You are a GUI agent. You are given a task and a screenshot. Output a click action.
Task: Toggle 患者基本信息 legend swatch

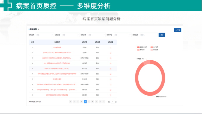click(138, 47)
